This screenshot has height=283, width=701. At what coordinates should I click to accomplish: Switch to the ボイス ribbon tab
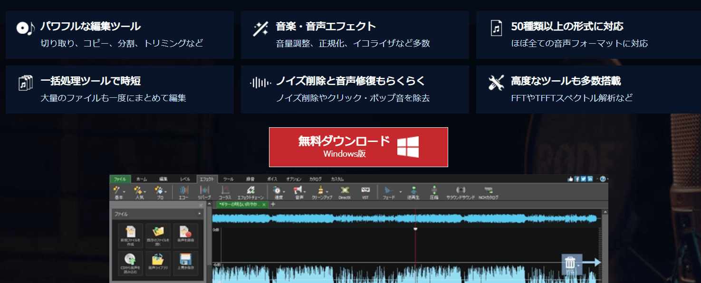click(x=272, y=179)
